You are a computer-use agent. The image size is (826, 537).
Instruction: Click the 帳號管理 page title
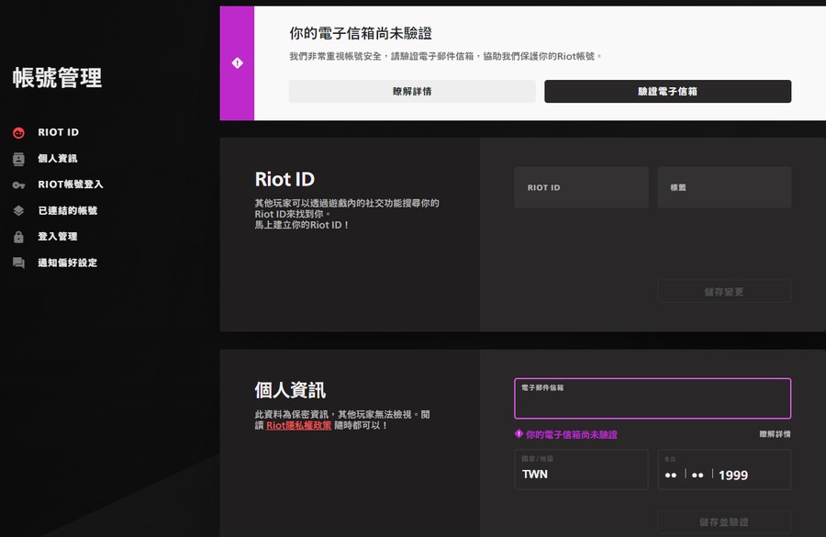58,77
